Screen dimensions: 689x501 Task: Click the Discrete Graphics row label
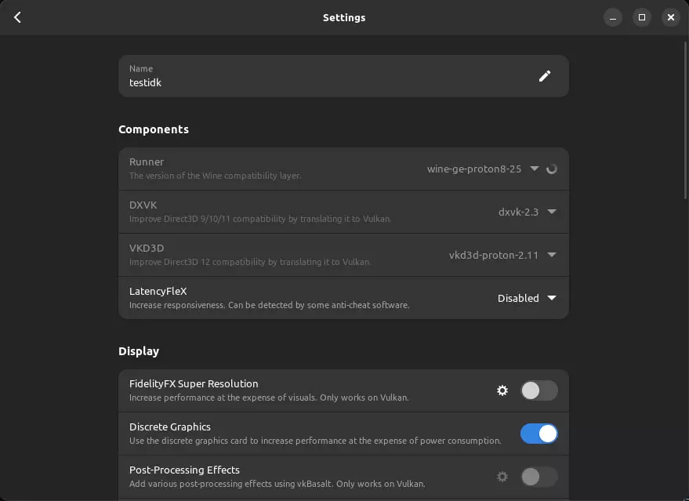tap(170, 427)
